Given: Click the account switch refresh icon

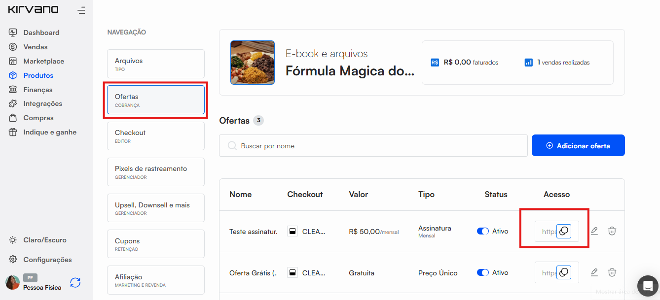Looking at the screenshot, I should pyautogui.click(x=75, y=283).
